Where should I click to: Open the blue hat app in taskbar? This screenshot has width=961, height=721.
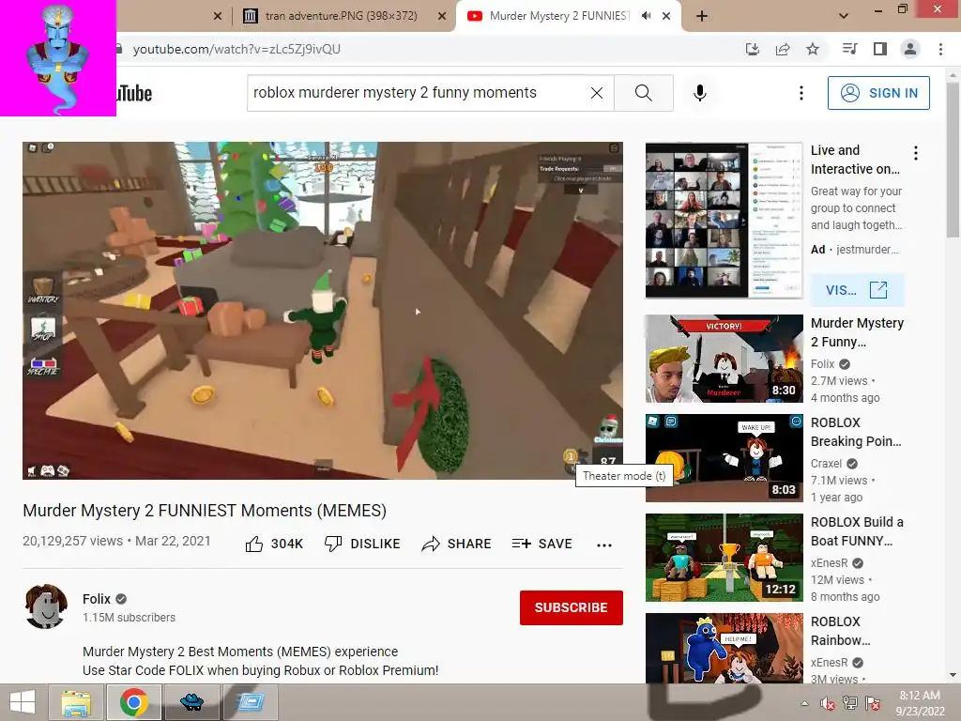tap(191, 702)
